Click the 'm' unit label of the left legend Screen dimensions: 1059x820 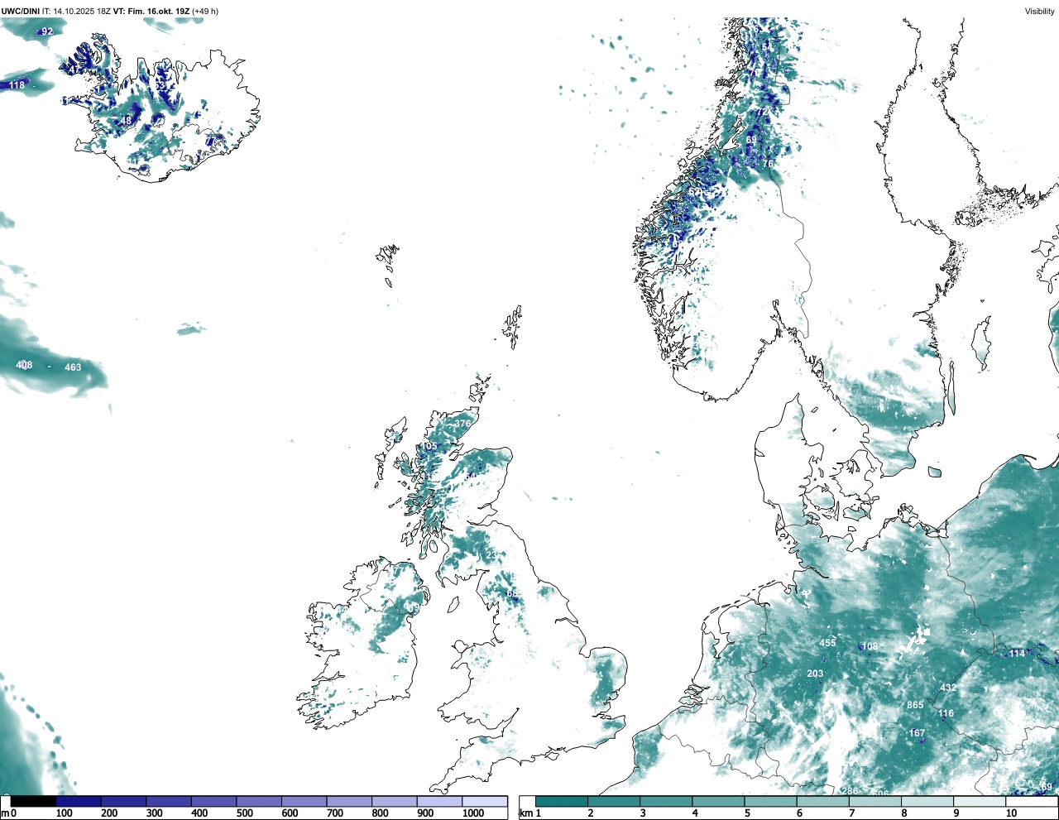(x=5, y=813)
